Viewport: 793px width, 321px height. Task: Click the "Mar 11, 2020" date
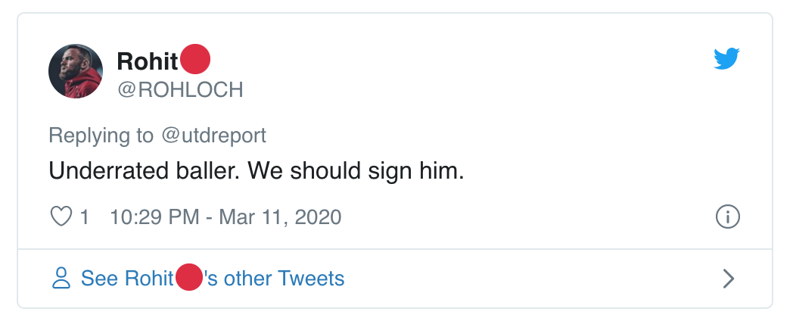tap(280, 218)
